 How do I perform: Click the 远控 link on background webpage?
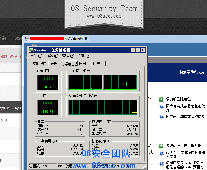coord(13,56)
